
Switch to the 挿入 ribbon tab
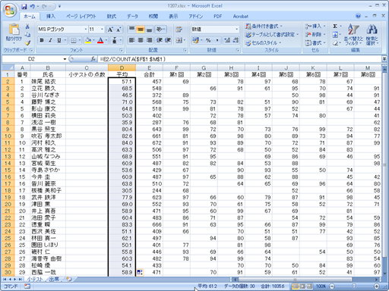point(51,17)
